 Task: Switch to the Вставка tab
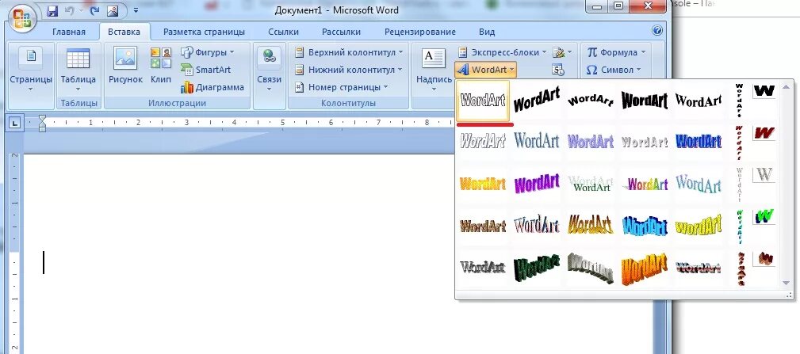click(x=124, y=32)
